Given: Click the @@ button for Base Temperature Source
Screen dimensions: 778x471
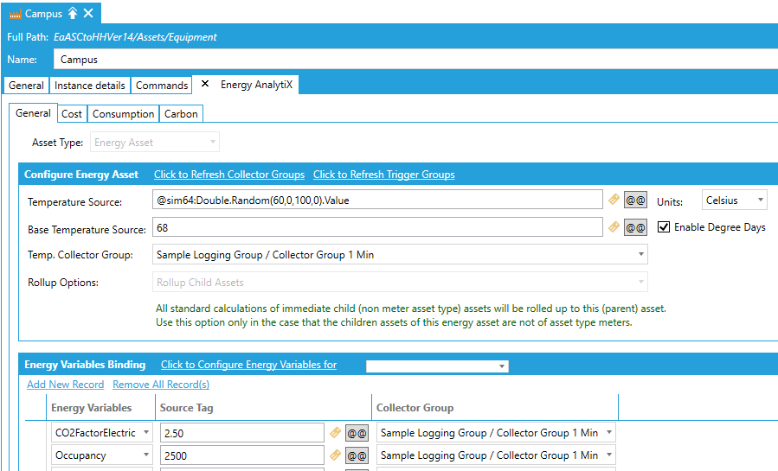Looking at the screenshot, I should [x=636, y=228].
